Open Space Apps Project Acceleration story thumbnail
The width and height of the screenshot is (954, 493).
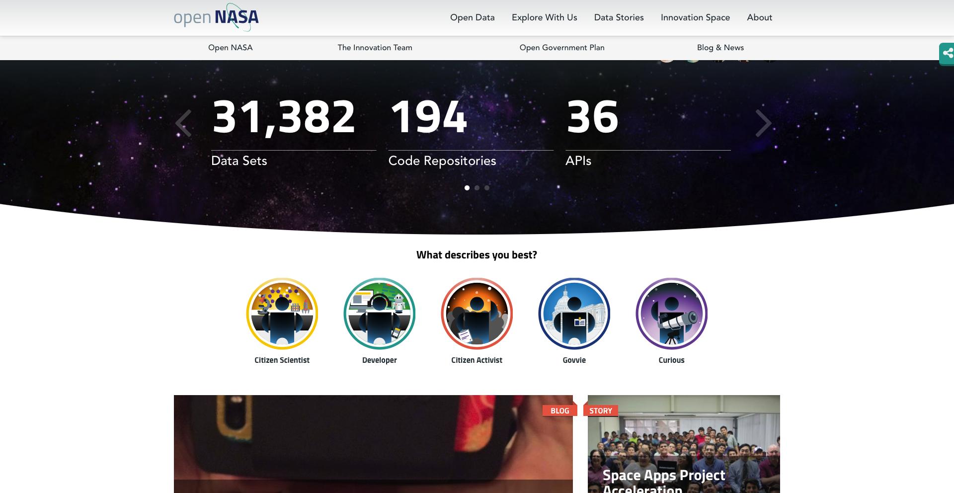684,444
